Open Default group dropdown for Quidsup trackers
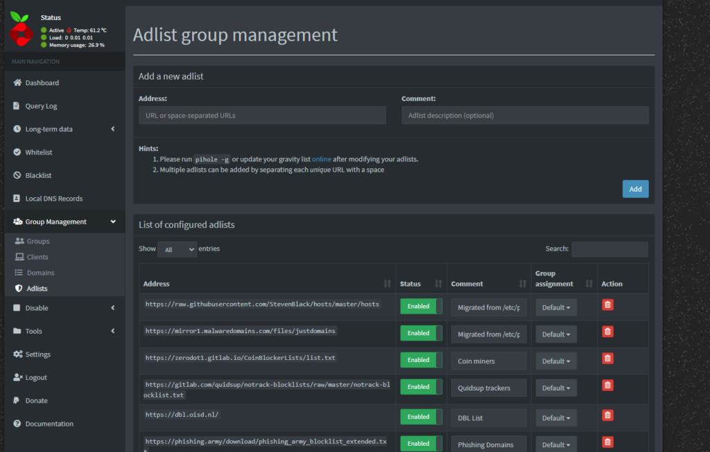The width and height of the screenshot is (710, 452). [556, 388]
